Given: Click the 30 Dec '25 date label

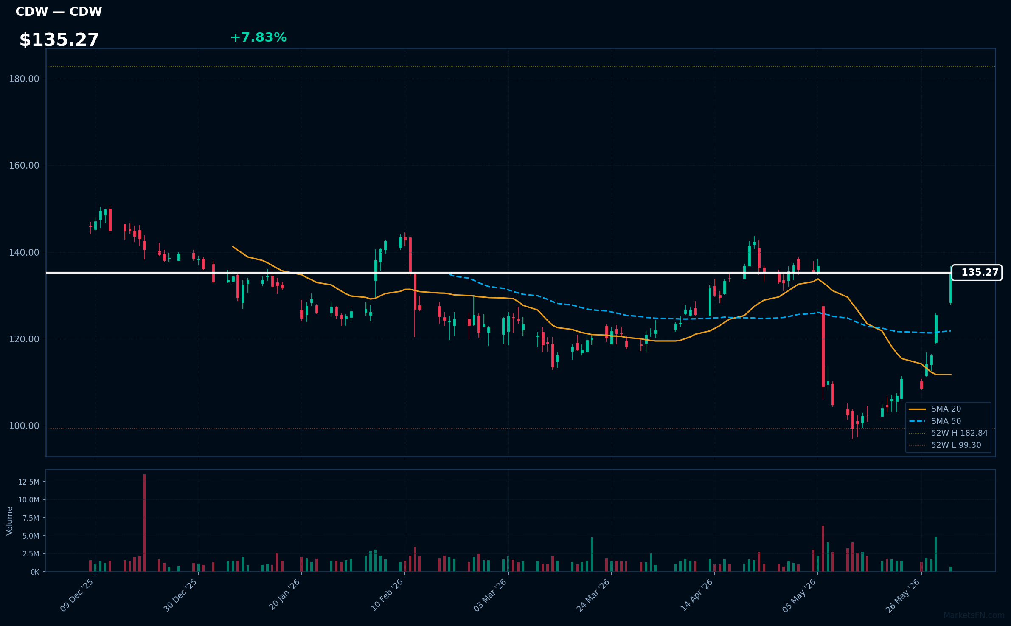Looking at the screenshot, I should [180, 595].
